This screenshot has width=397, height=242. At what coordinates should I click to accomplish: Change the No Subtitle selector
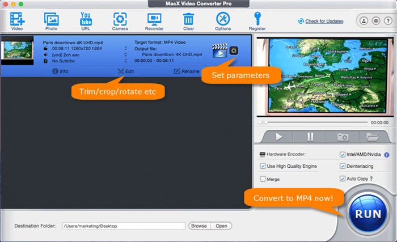coord(125,61)
